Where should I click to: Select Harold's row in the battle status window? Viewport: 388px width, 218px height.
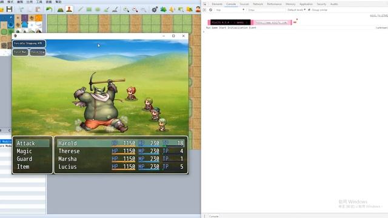coord(121,144)
